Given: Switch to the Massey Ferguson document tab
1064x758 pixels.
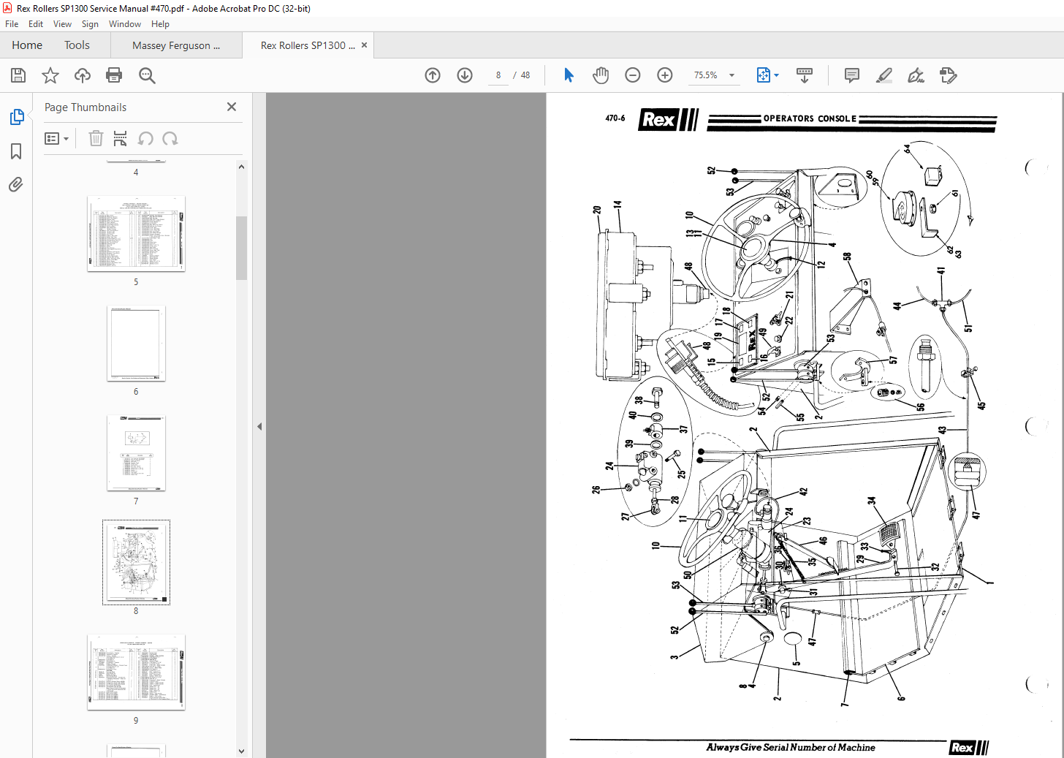Looking at the screenshot, I should pos(176,45).
